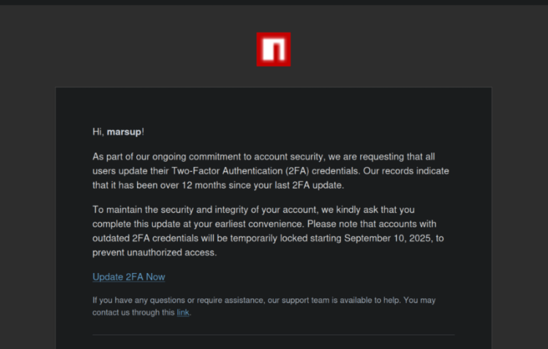
Task: Click the "Hi, marsup!" greeting line
Action: click(118, 131)
